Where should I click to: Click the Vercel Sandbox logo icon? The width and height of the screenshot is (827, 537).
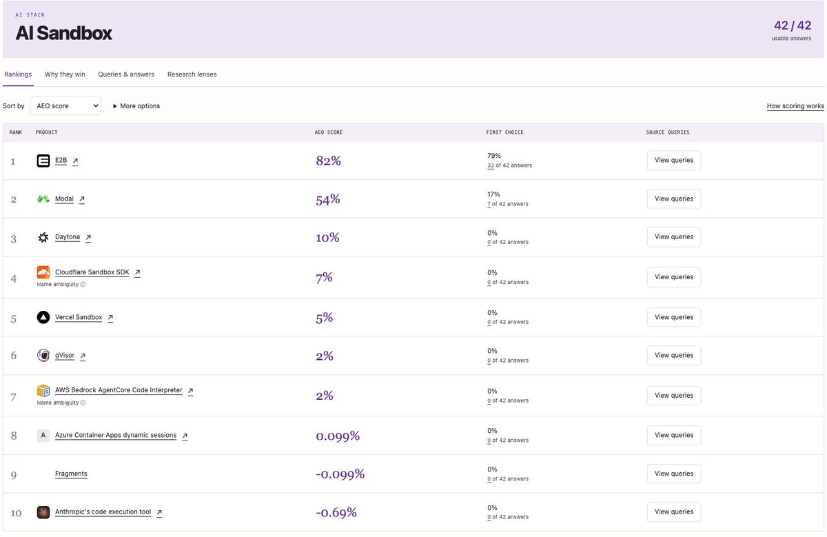point(43,318)
